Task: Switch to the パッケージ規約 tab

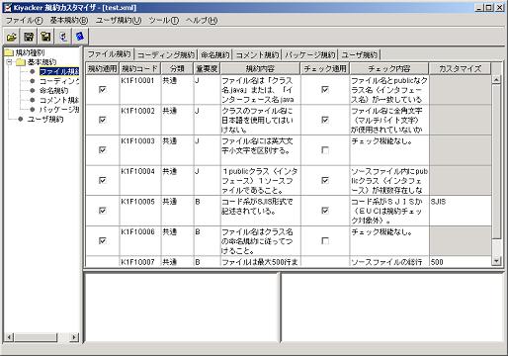Action: pyautogui.click(x=309, y=54)
